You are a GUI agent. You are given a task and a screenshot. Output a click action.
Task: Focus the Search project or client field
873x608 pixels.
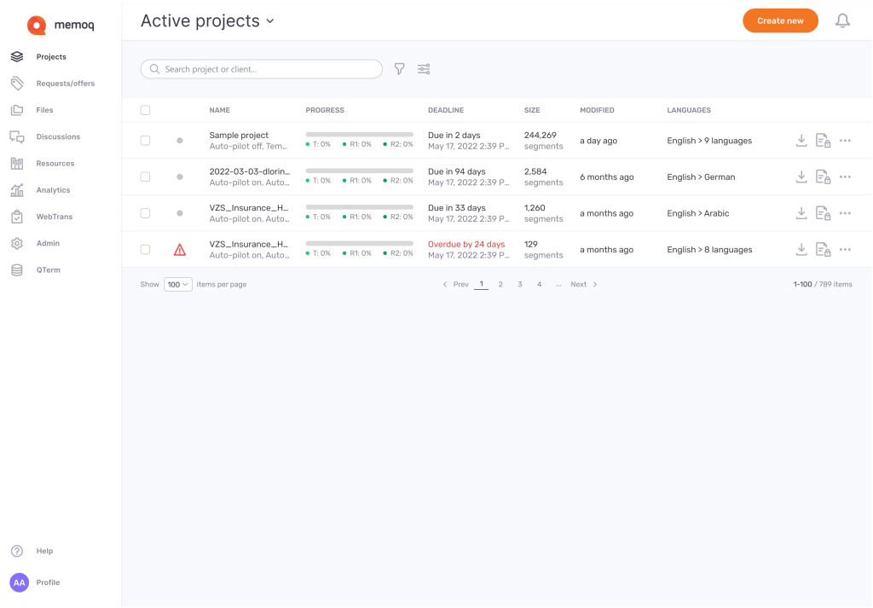pos(261,69)
